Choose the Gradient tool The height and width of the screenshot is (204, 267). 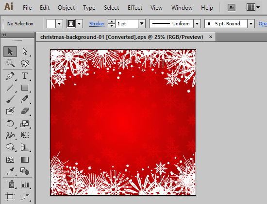pyautogui.click(x=25, y=160)
